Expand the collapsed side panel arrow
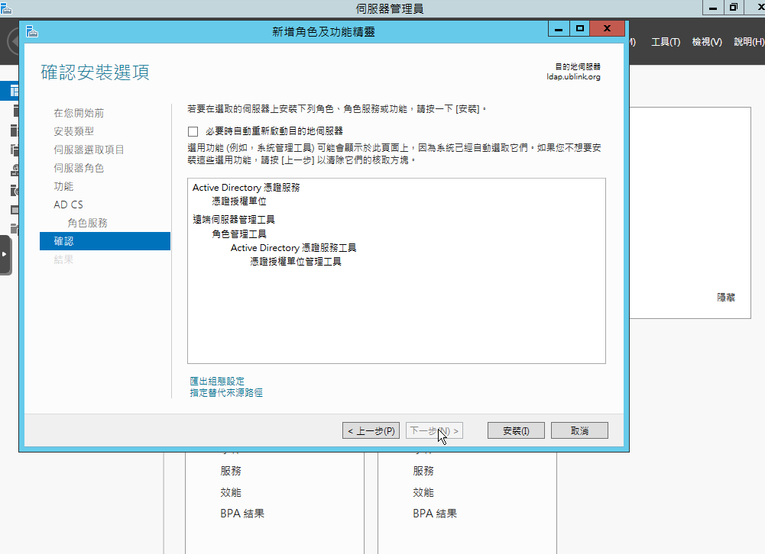765x554 pixels. coord(5,254)
